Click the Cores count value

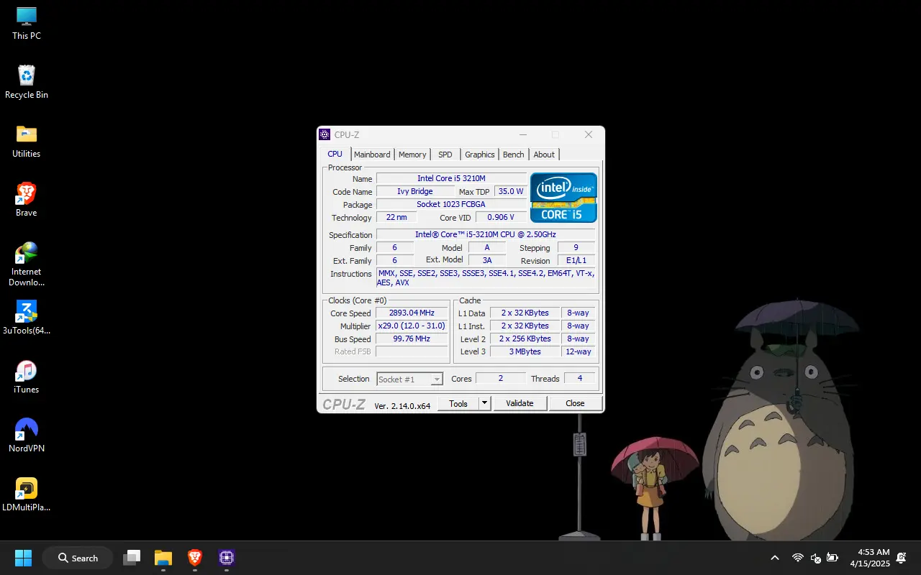(x=501, y=378)
